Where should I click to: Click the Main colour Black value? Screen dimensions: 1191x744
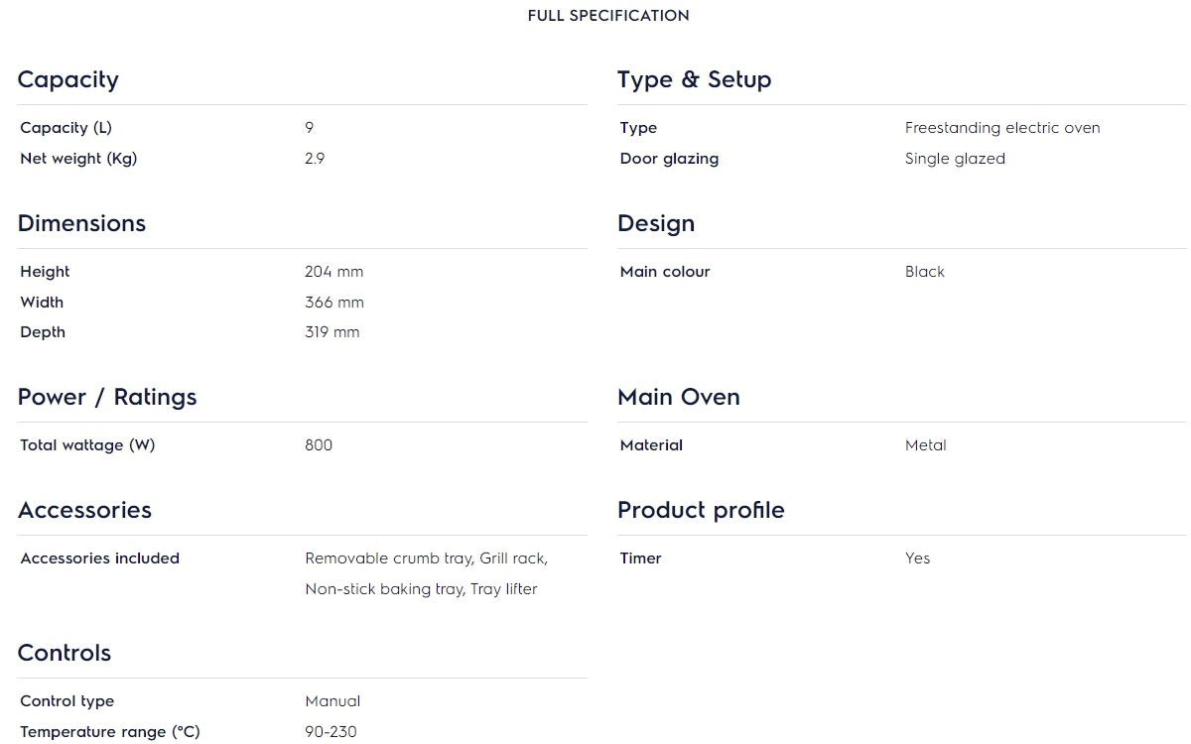tap(925, 272)
